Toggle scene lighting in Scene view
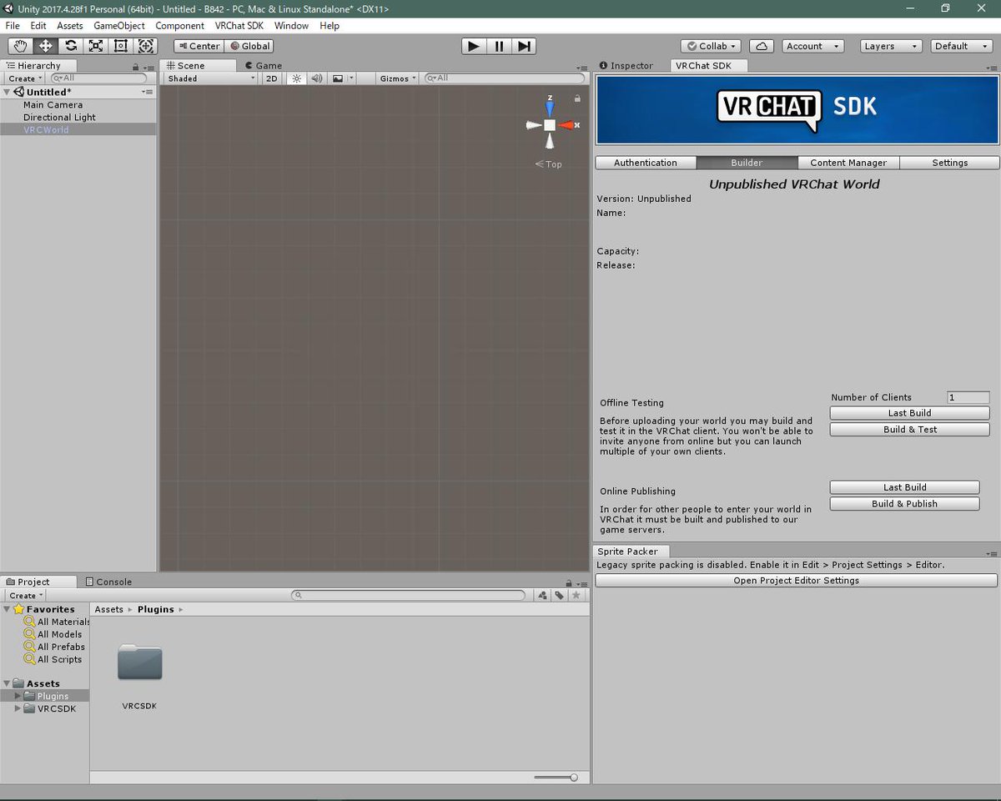This screenshot has height=801, width=1001. click(x=296, y=78)
